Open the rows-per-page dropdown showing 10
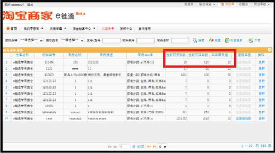The image size is (275, 153). [162, 146]
